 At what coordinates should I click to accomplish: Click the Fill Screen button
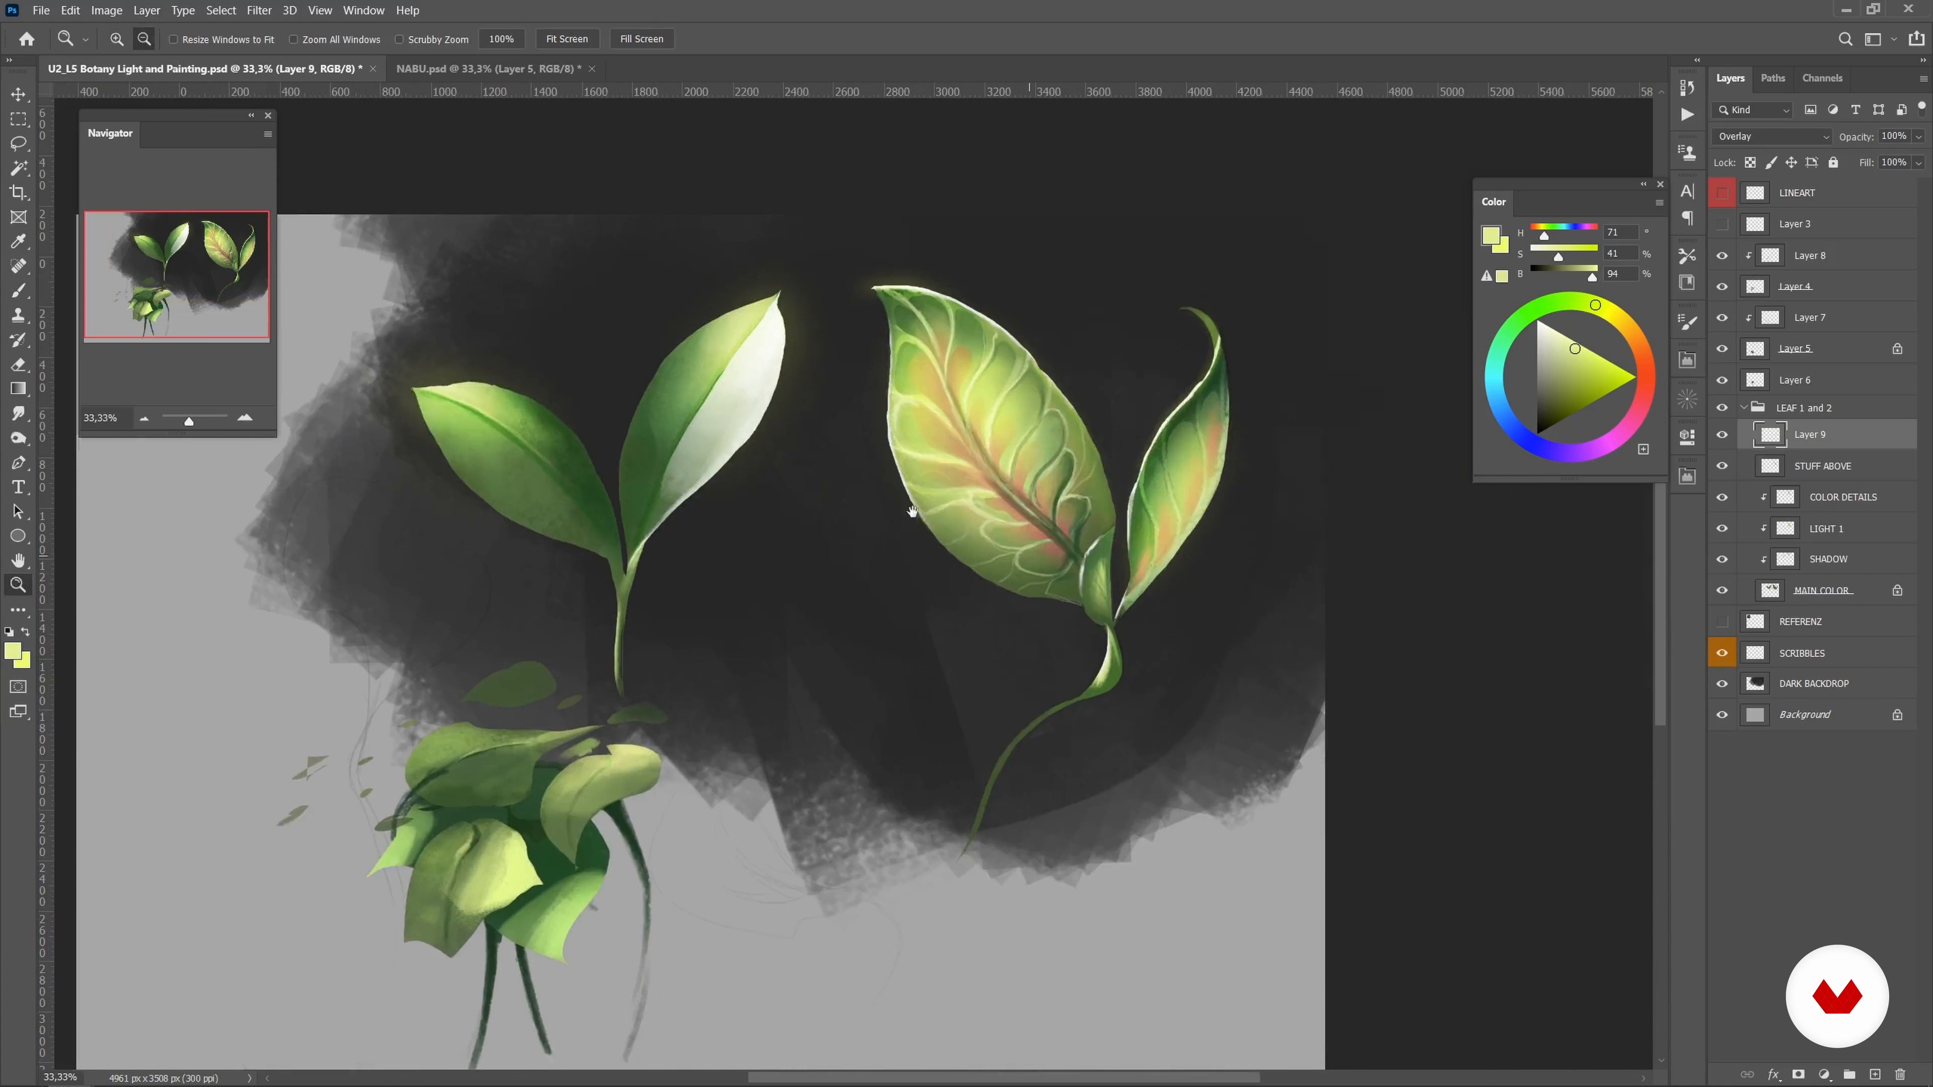(x=642, y=39)
